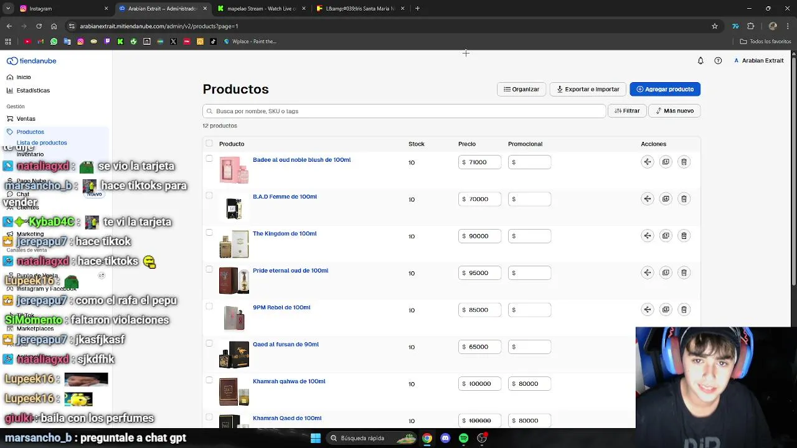Open the X bookmark
Viewport: 797px width, 448px height.
tap(173, 42)
